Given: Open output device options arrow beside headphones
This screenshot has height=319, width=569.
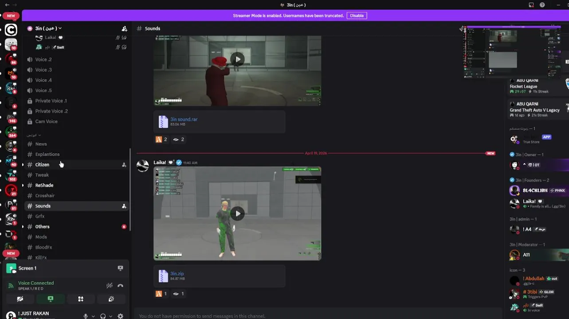Looking at the screenshot, I should coord(110,316).
